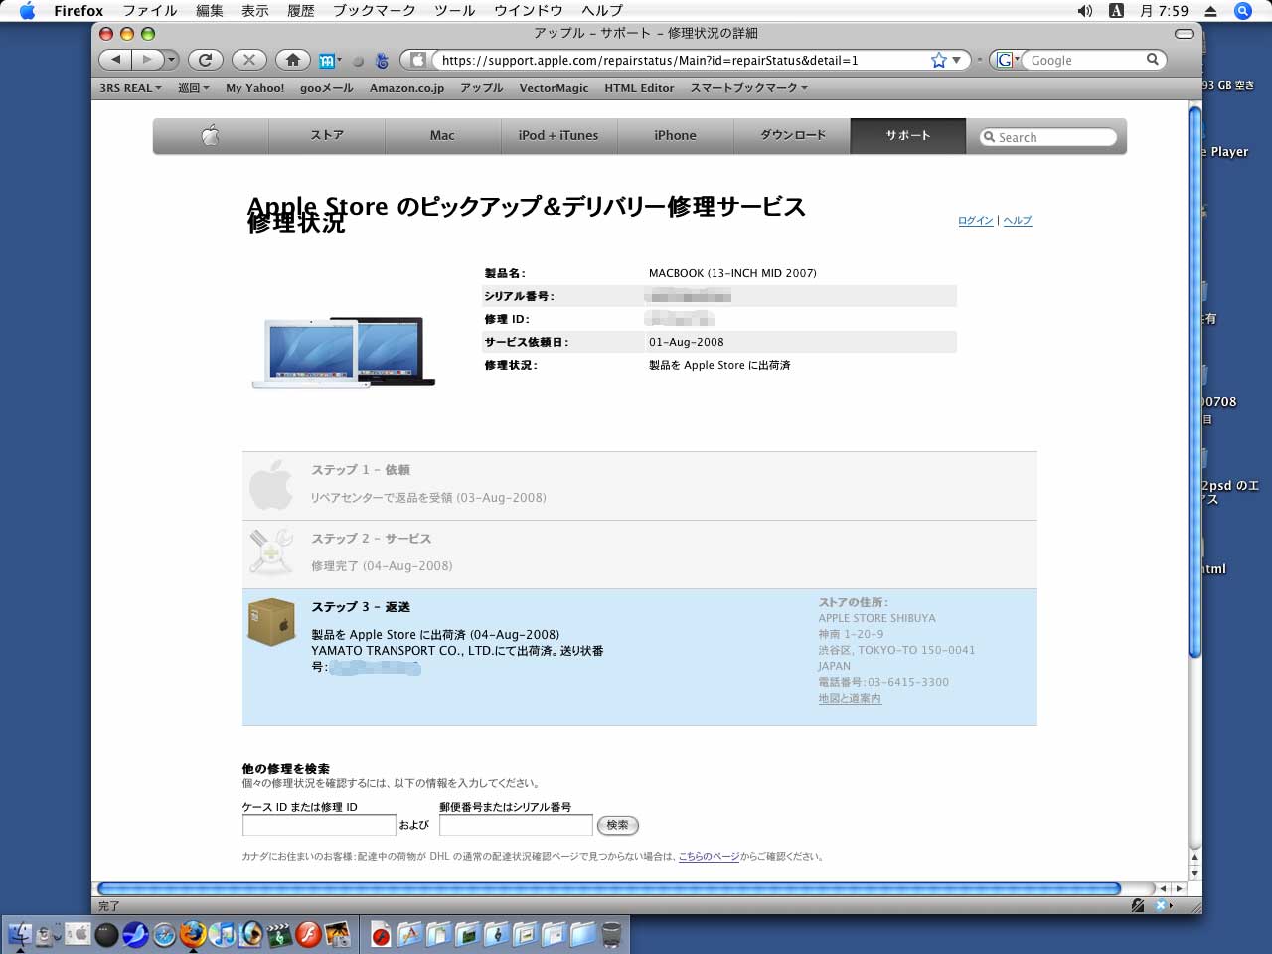Expand the 3RS REAL bookmark folder
Screen dimensions: 1272x954
(x=130, y=88)
